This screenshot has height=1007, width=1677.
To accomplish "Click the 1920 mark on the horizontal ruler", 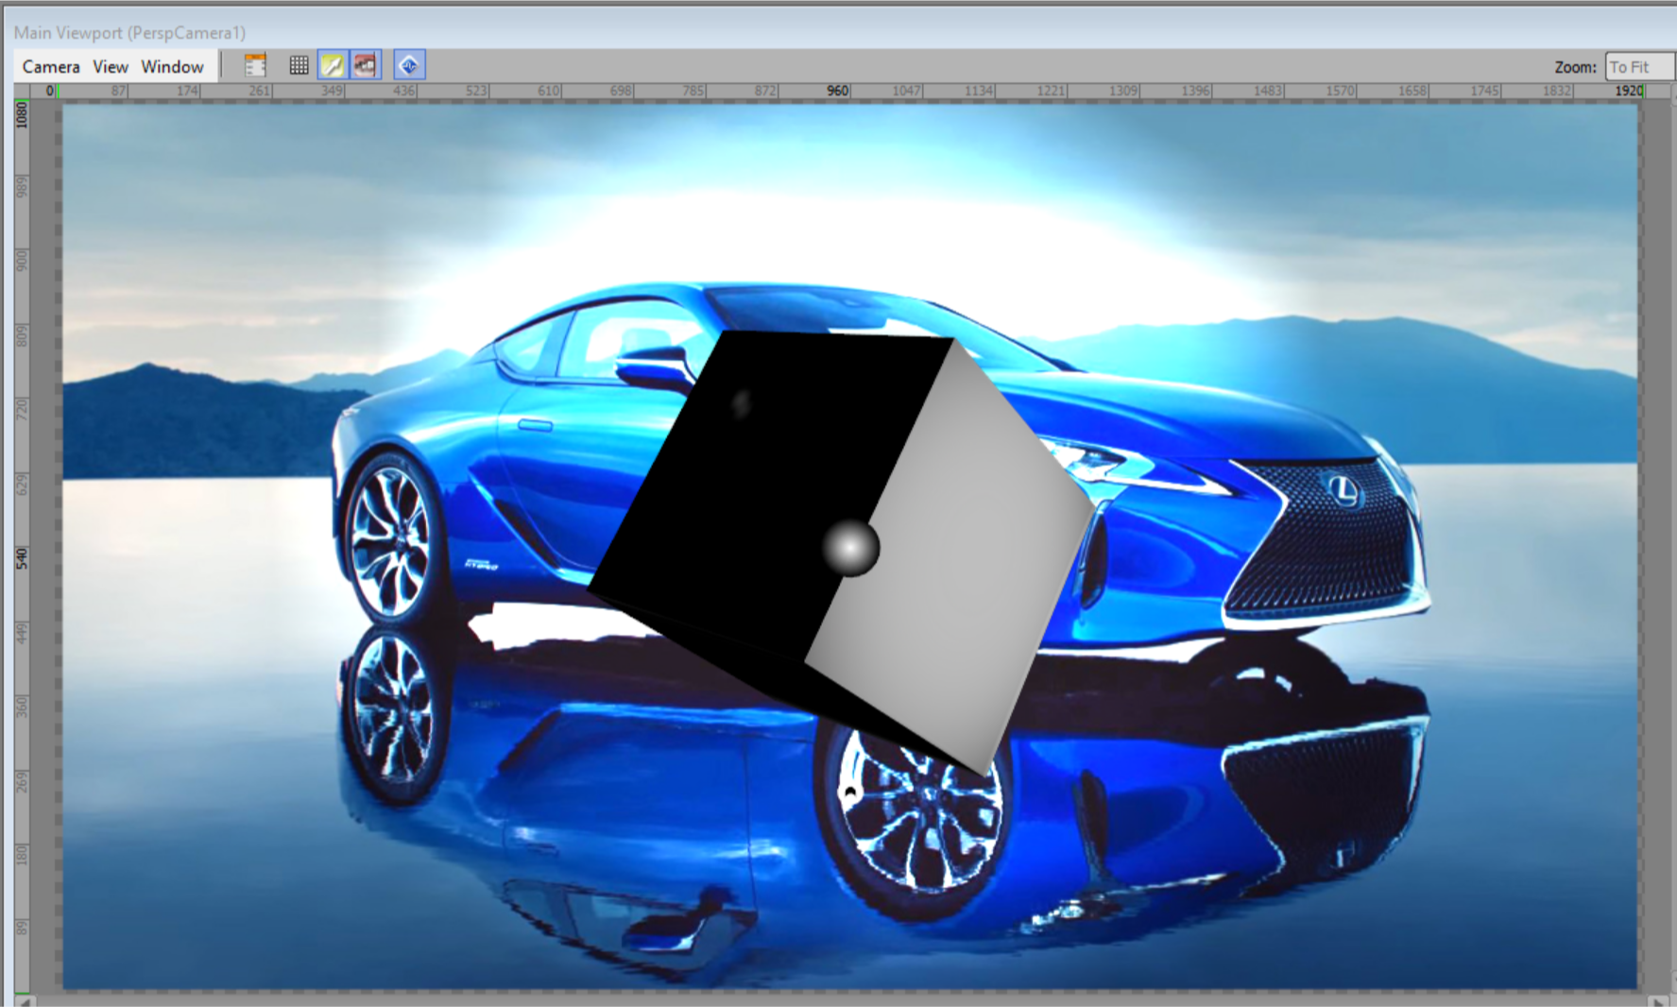I will pos(1629,91).
